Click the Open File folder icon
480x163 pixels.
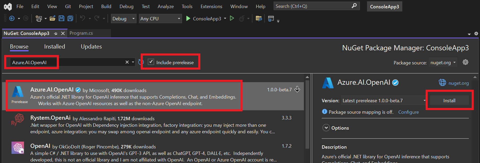(x=53, y=18)
